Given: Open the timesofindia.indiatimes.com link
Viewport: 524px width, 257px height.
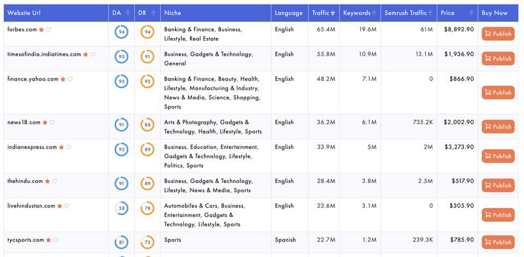Looking at the screenshot, I should pyautogui.click(x=44, y=54).
